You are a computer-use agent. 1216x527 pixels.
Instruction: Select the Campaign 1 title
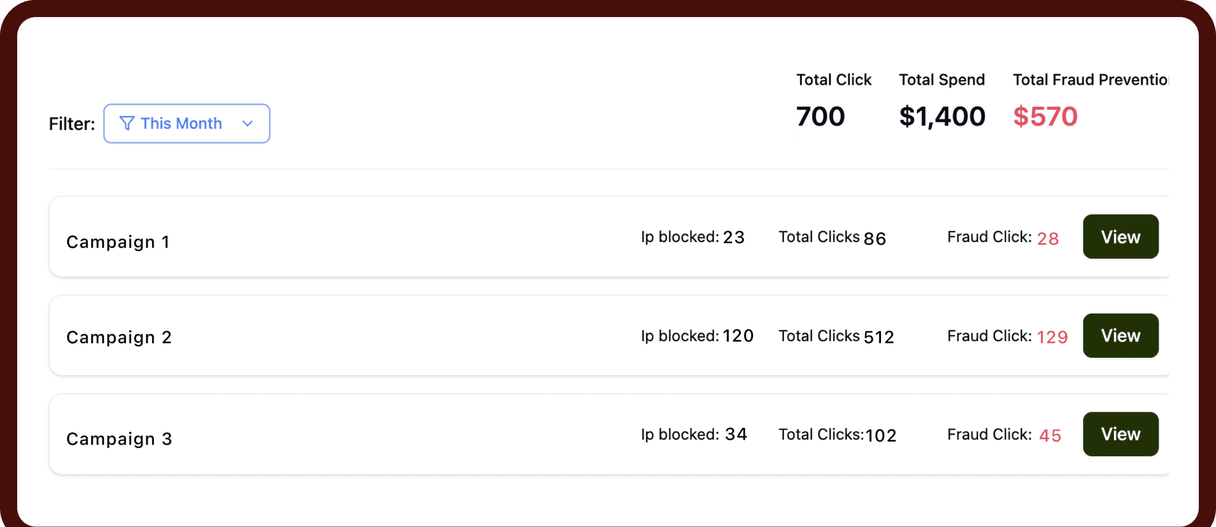point(118,242)
